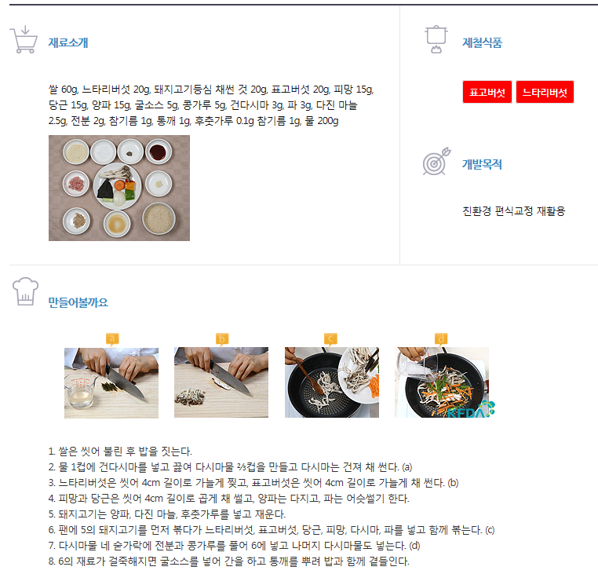
Task: Click the 친환경 편식교정 재활용 text
Action: [514, 211]
